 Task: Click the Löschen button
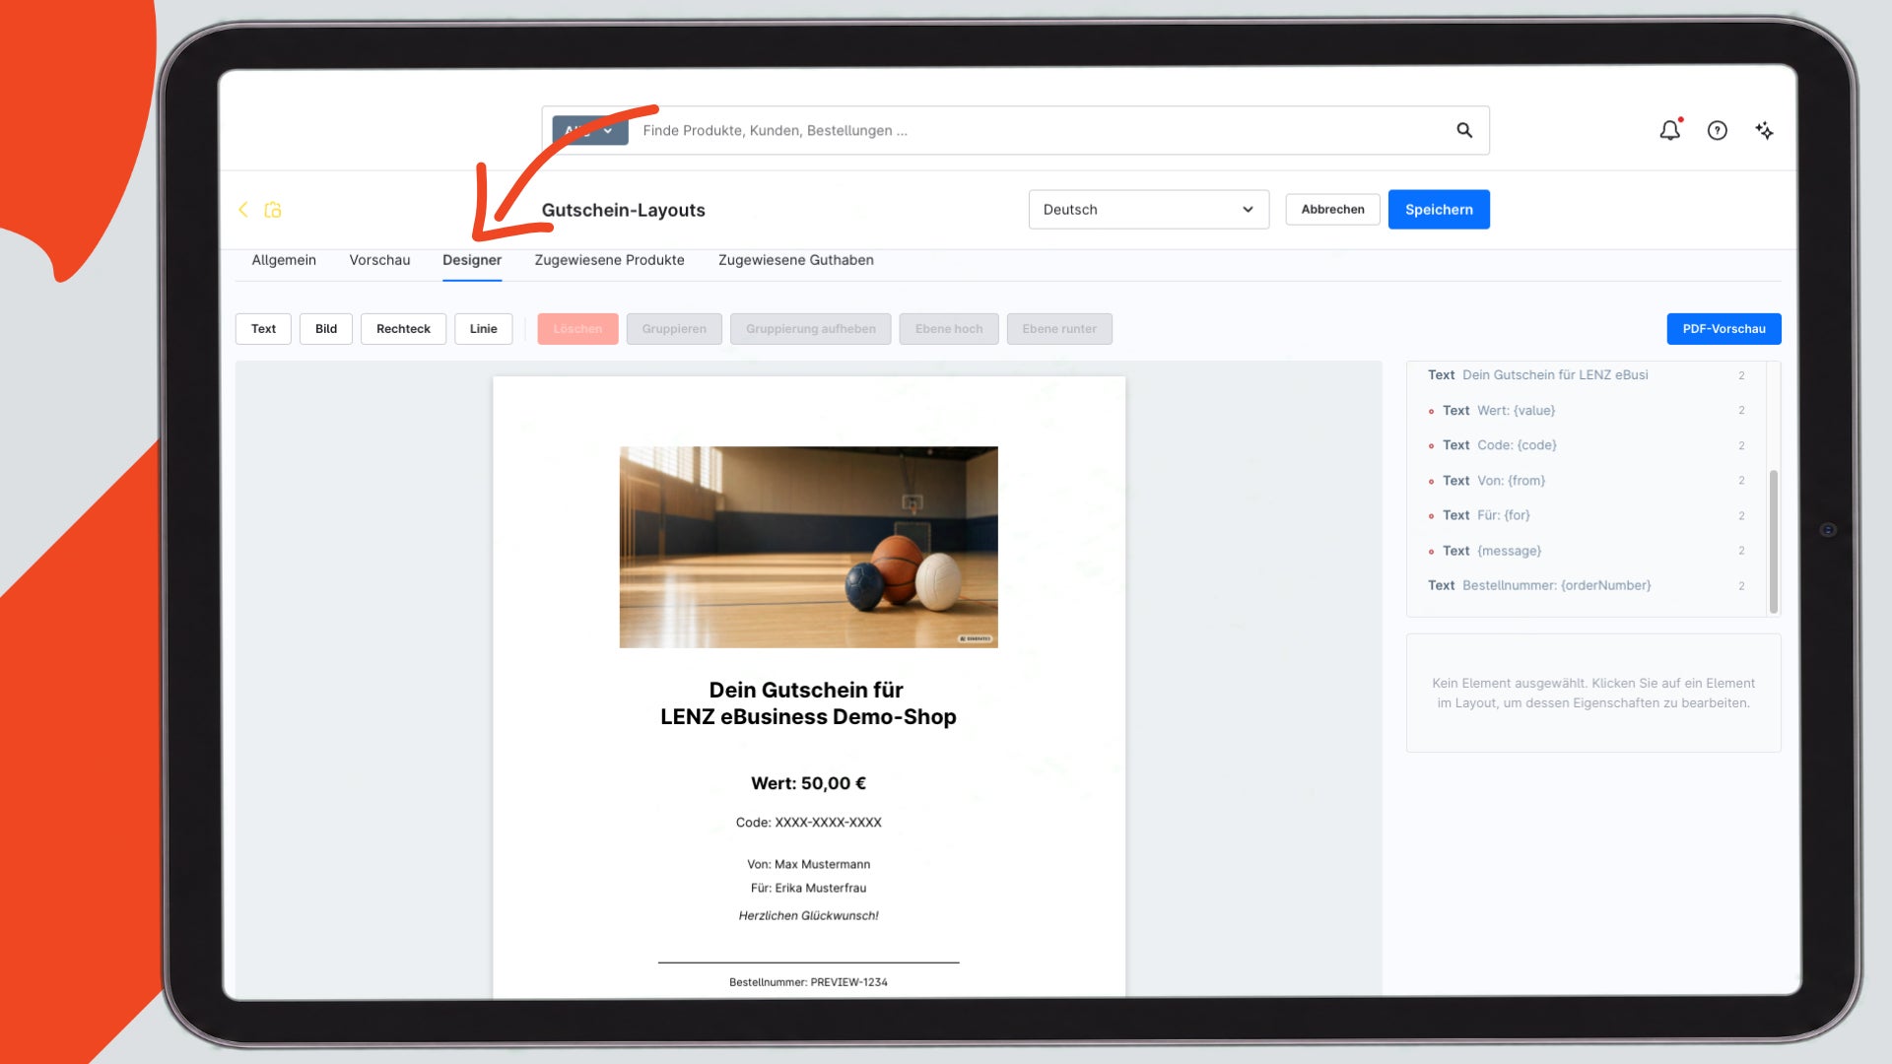[577, 329]
